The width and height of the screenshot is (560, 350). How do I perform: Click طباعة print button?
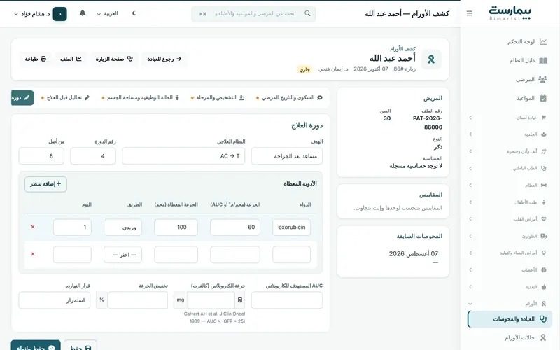36,59
